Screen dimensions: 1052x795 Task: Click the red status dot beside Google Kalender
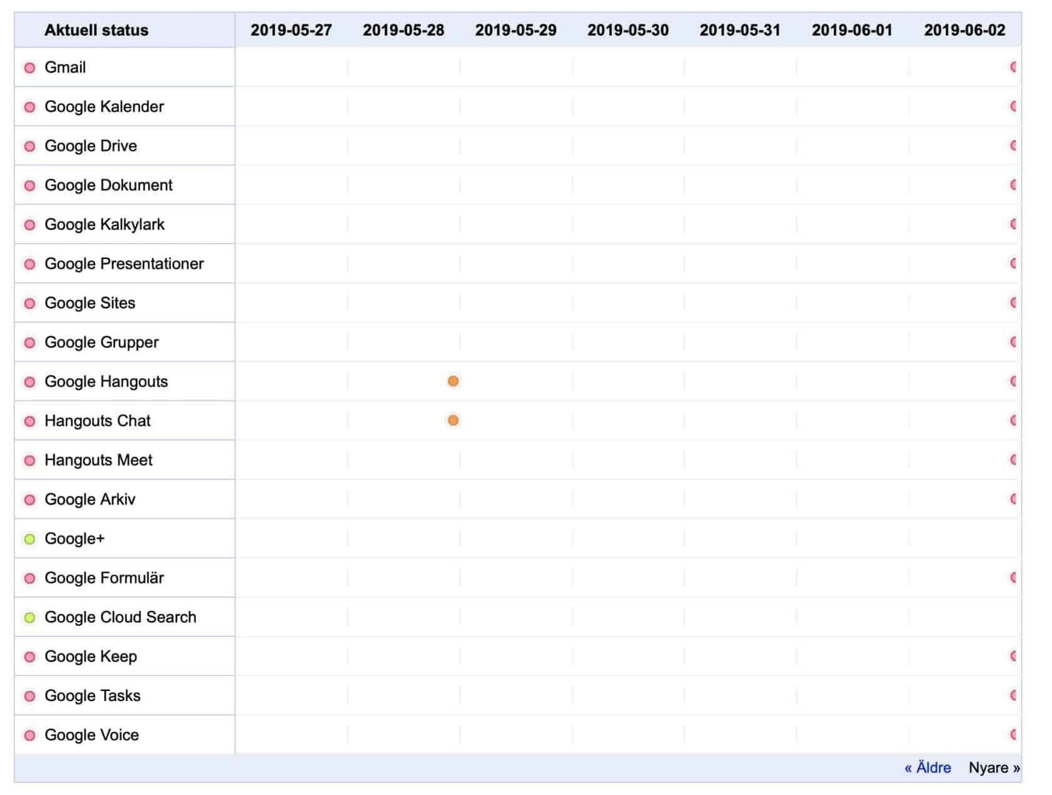(x=29, y=107)
